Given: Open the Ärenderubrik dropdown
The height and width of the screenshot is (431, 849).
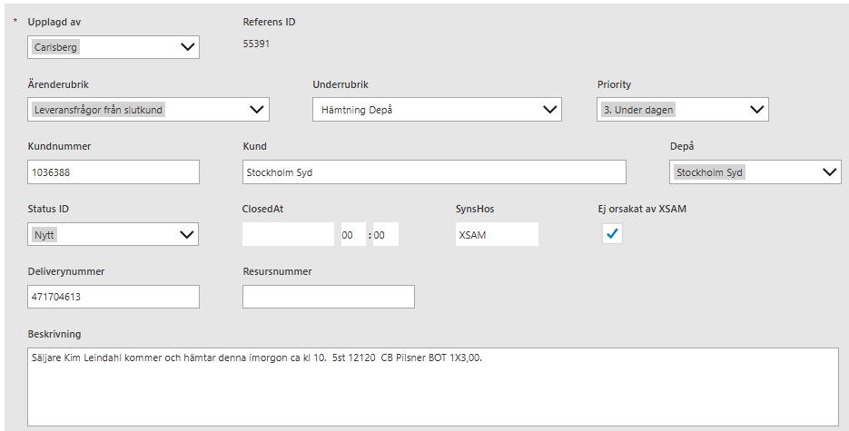Looking at the screenshot, I should 149,110.
